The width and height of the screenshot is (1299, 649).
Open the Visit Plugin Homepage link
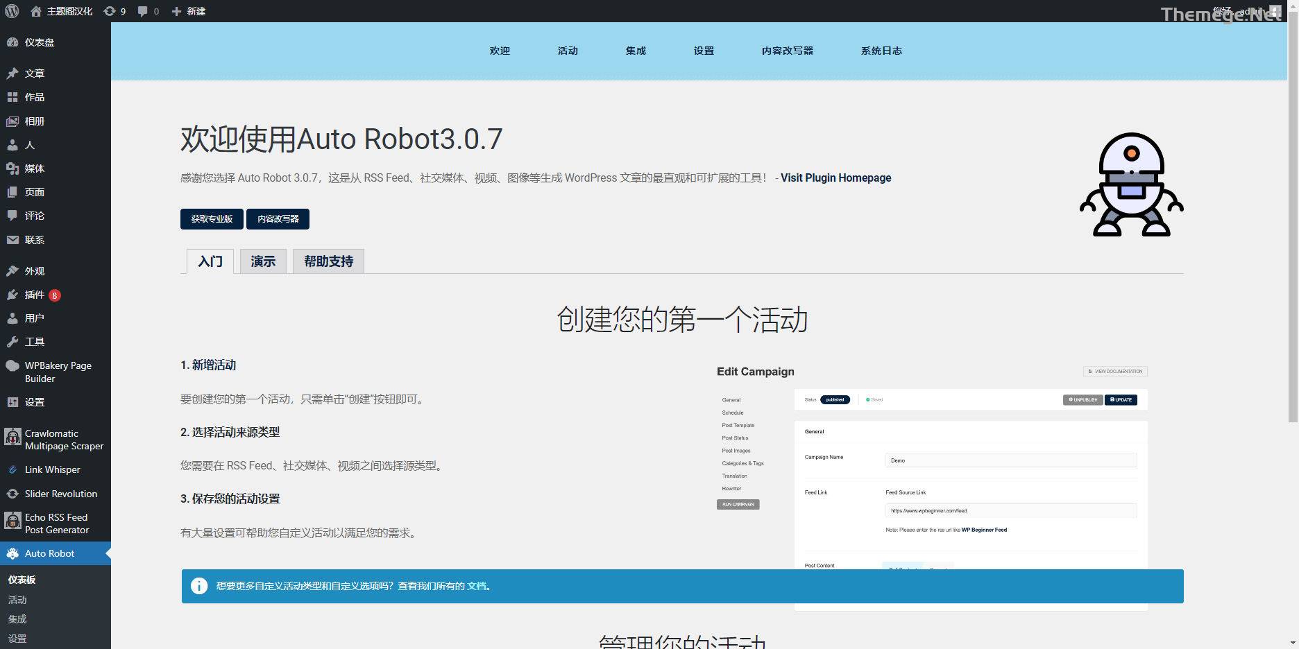pyautogui.click(x=835, y=178)
